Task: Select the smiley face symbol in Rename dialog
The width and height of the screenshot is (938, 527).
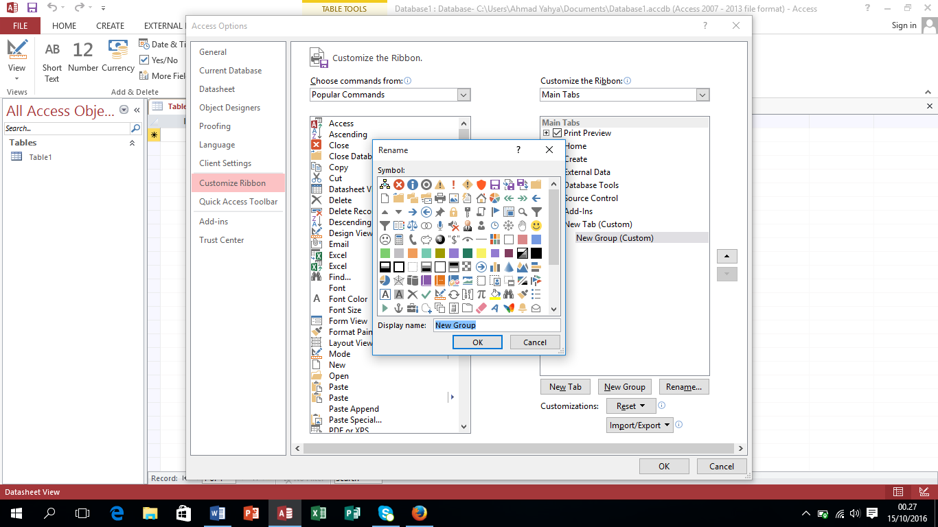Action: click(x=536, y=224)
